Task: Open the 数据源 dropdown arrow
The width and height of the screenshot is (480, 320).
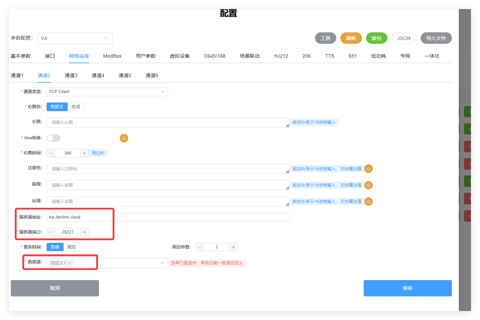Action: tap(162, 263)
